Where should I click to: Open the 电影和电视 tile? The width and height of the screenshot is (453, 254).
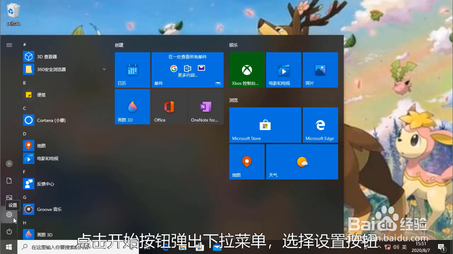[x=283, y=70]
